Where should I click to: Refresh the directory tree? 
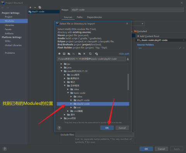90,54
